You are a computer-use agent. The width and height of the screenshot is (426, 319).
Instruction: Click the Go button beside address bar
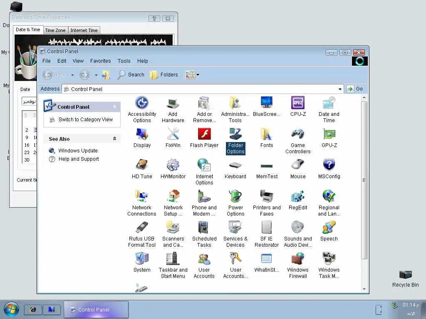[355, 89]
